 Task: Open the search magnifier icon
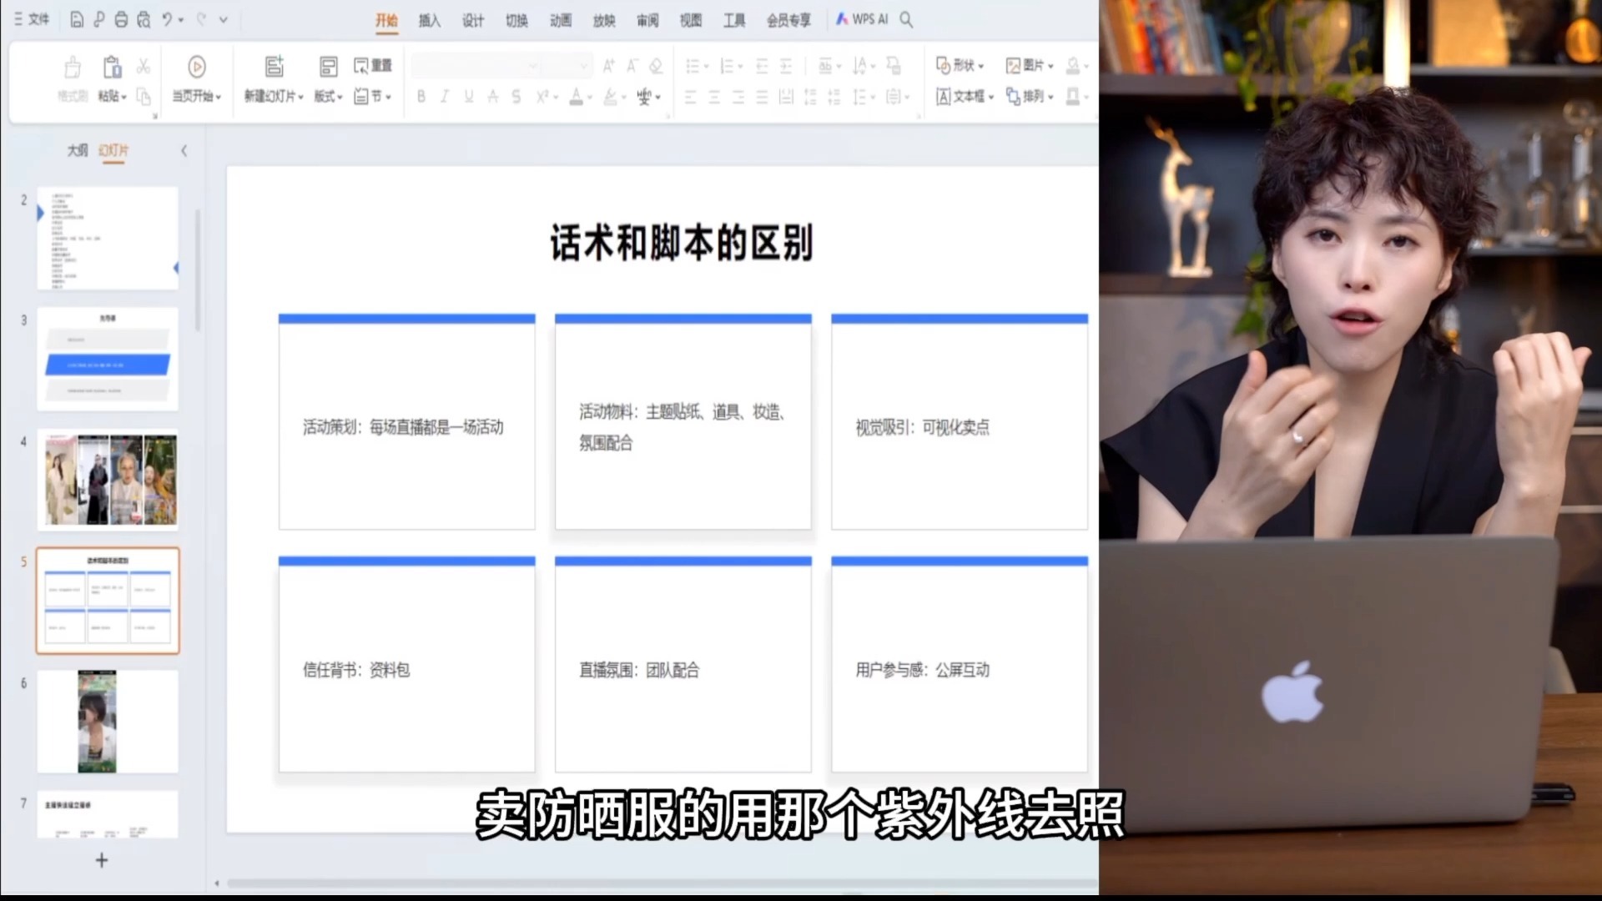[x=906, y=20]
